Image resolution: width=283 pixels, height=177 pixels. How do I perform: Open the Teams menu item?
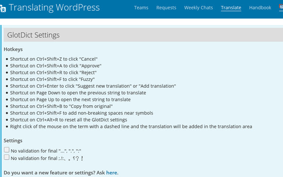pyautogui.click(x=141, y=8)
